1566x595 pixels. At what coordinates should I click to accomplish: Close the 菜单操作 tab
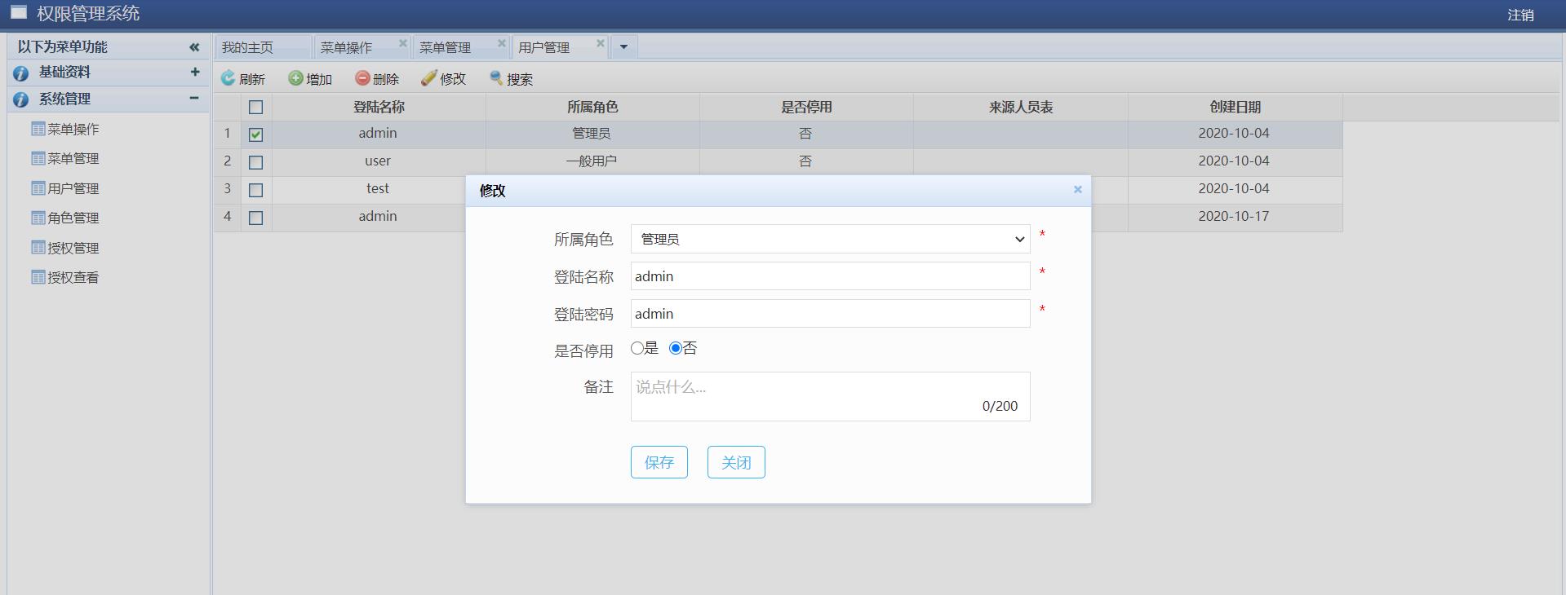click(403, 43)
